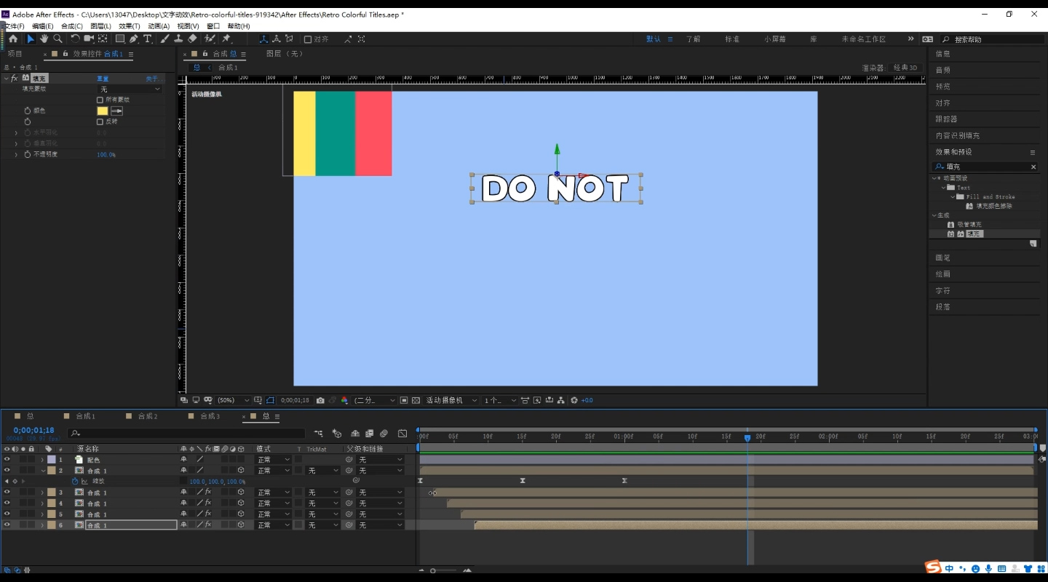Toggle the Scale stopwatch on layer 2
1048x582 pixels.
pyautogui.click(x=74, y=481)
